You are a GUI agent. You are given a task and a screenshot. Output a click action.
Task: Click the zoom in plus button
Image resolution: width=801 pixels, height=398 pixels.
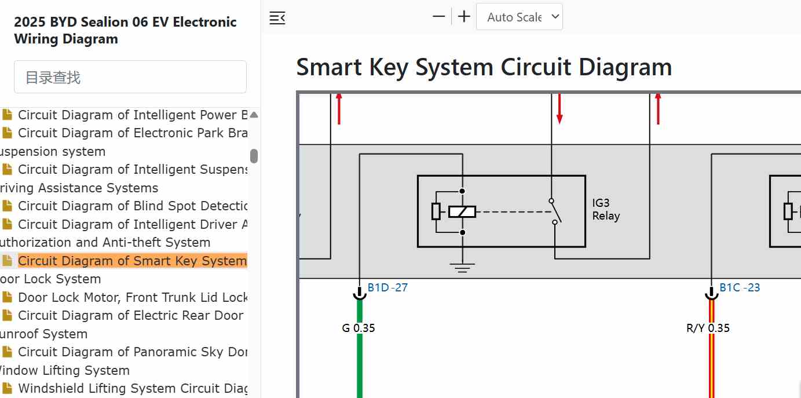(464, 17)
